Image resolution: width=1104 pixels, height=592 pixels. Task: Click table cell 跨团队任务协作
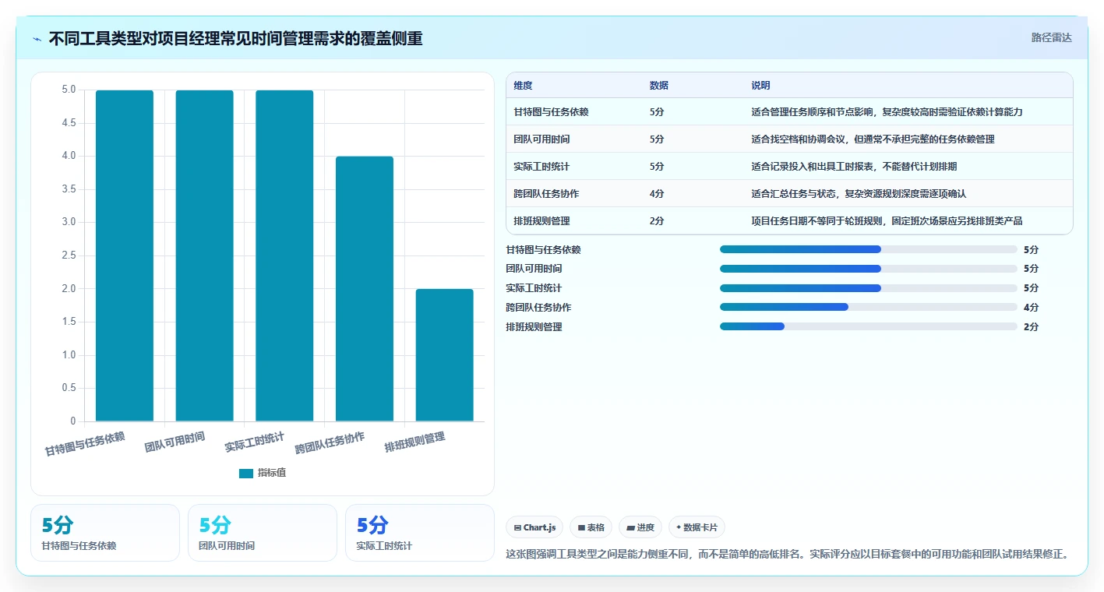click(546, 194)
